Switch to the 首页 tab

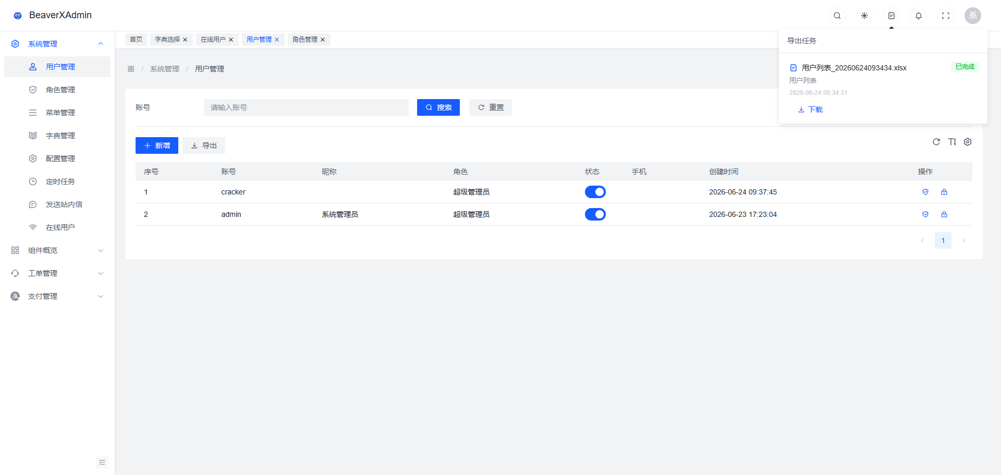click(136, 40)
